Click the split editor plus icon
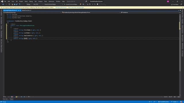 (180, 13)
